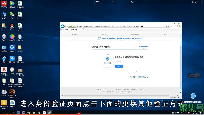This screenshot has width=204, height=115.
Task: Open the Recycle Bin desktop icon
Action: coord(4,37)
